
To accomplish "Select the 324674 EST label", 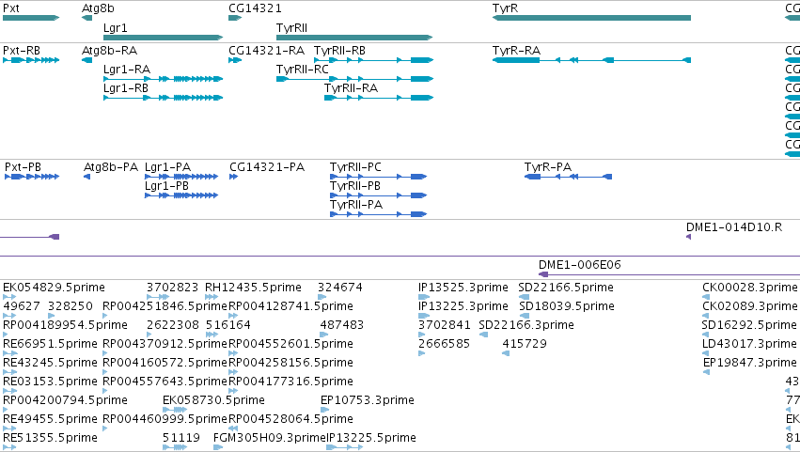I will tap(340, 288).
